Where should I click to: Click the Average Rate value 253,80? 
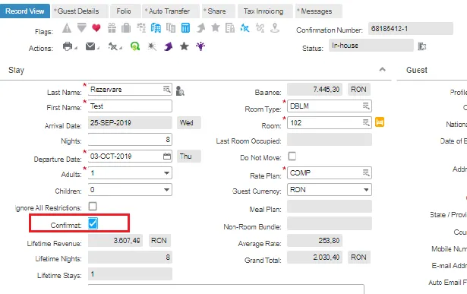(x=315, y=240)
